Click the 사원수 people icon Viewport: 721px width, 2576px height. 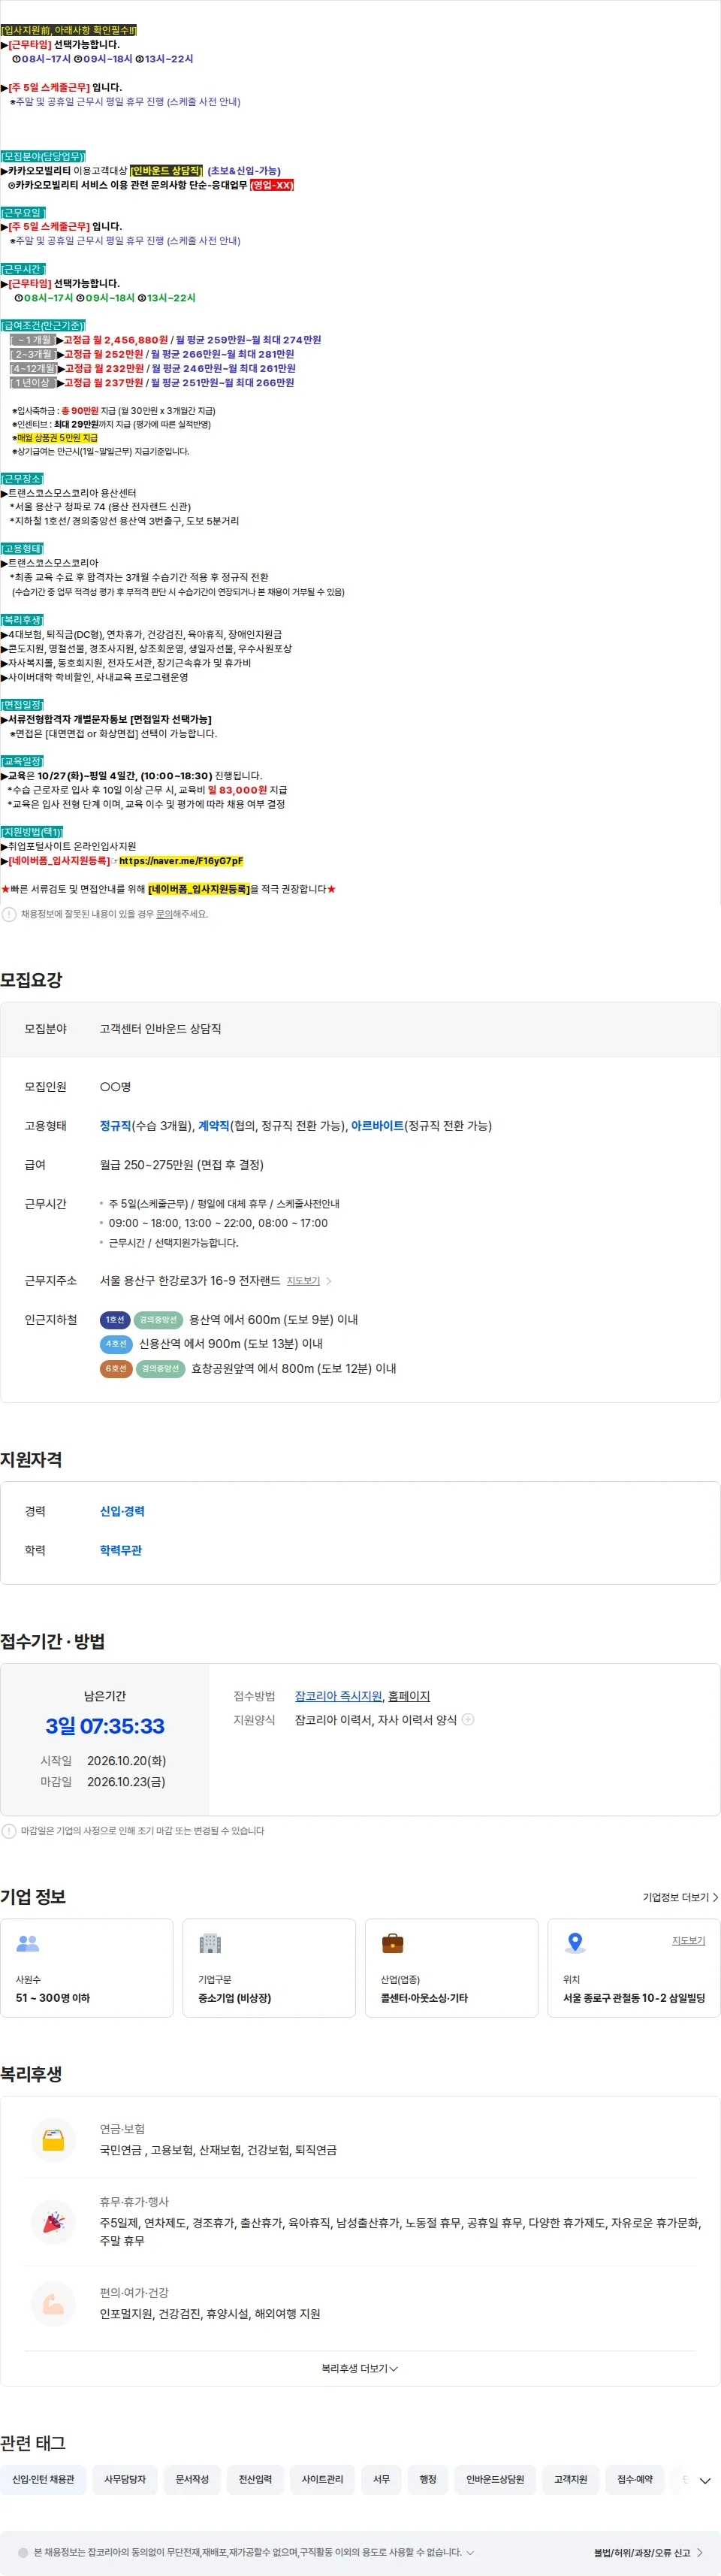(x=28, y=1944)
